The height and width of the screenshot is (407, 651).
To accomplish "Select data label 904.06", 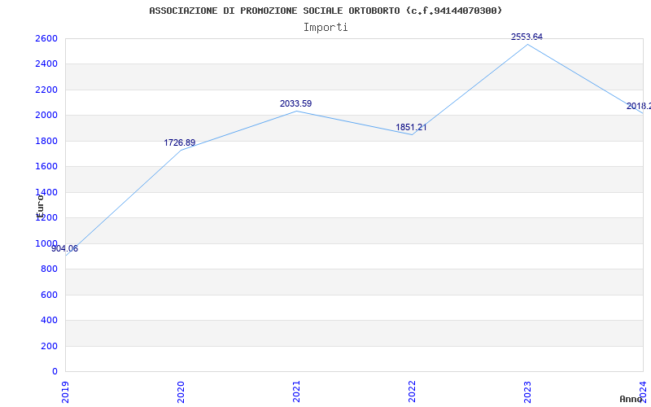I will coord(65,249).
